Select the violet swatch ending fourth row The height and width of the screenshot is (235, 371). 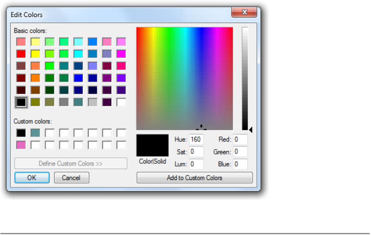121,78
